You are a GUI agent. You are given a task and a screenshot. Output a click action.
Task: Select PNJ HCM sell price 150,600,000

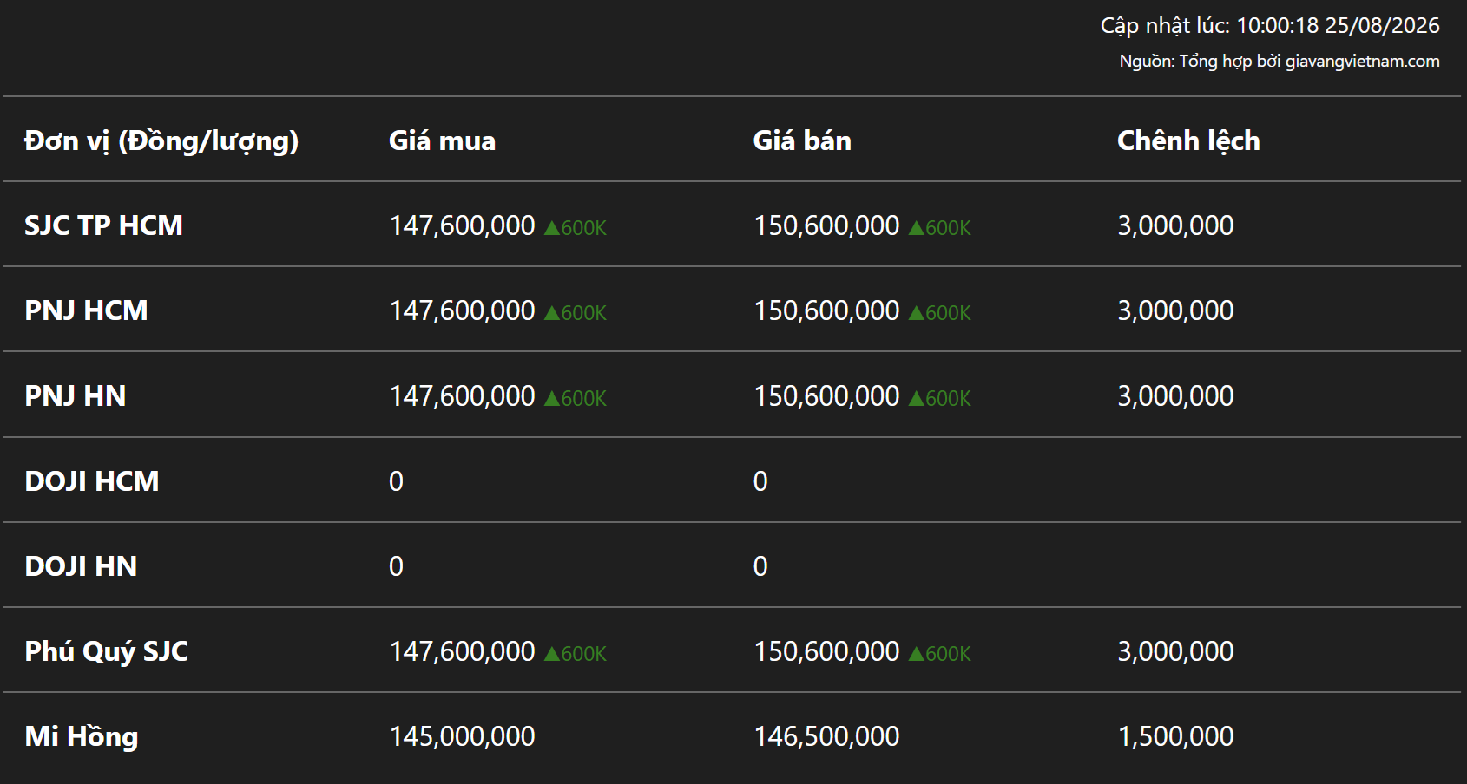826,310
